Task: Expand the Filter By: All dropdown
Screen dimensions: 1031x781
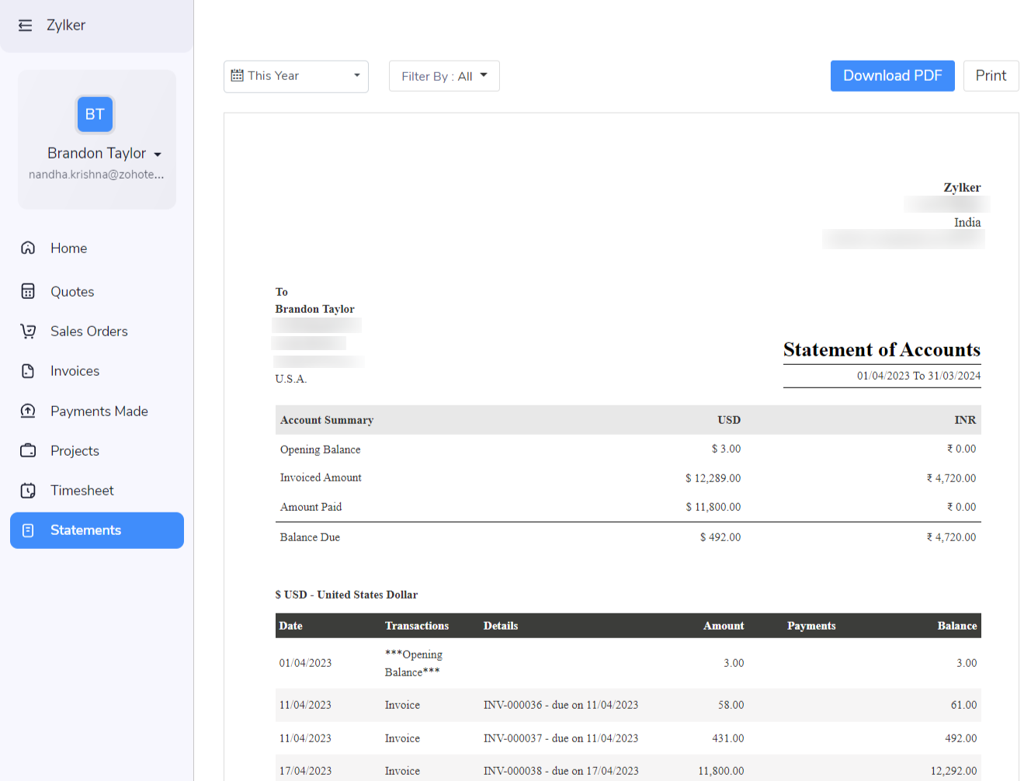Action: click(444, 75)
